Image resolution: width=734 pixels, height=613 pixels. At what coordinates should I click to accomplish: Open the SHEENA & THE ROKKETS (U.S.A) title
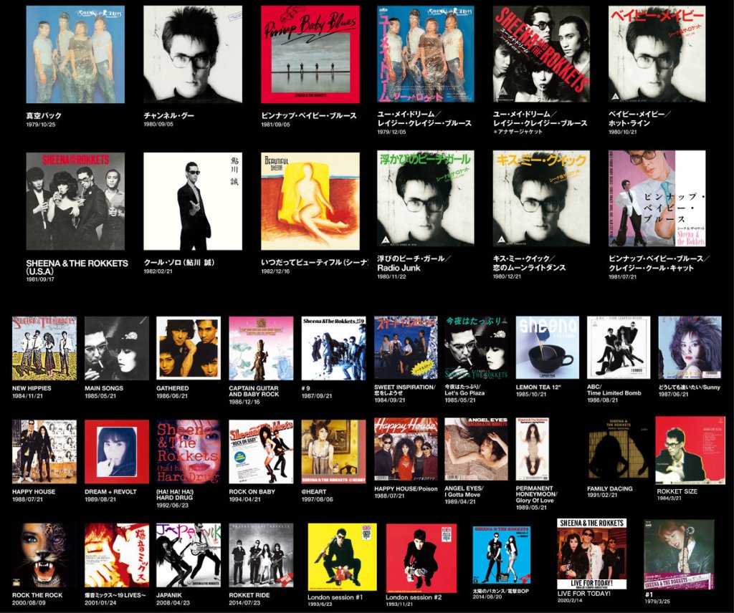(x=77, y=267)
